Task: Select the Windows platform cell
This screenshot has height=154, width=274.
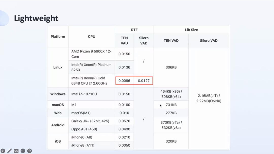Action: pos(58,94)
